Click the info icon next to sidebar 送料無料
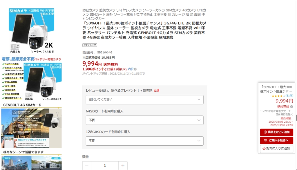Screen dimensions: 297x170 pos(291,107)
